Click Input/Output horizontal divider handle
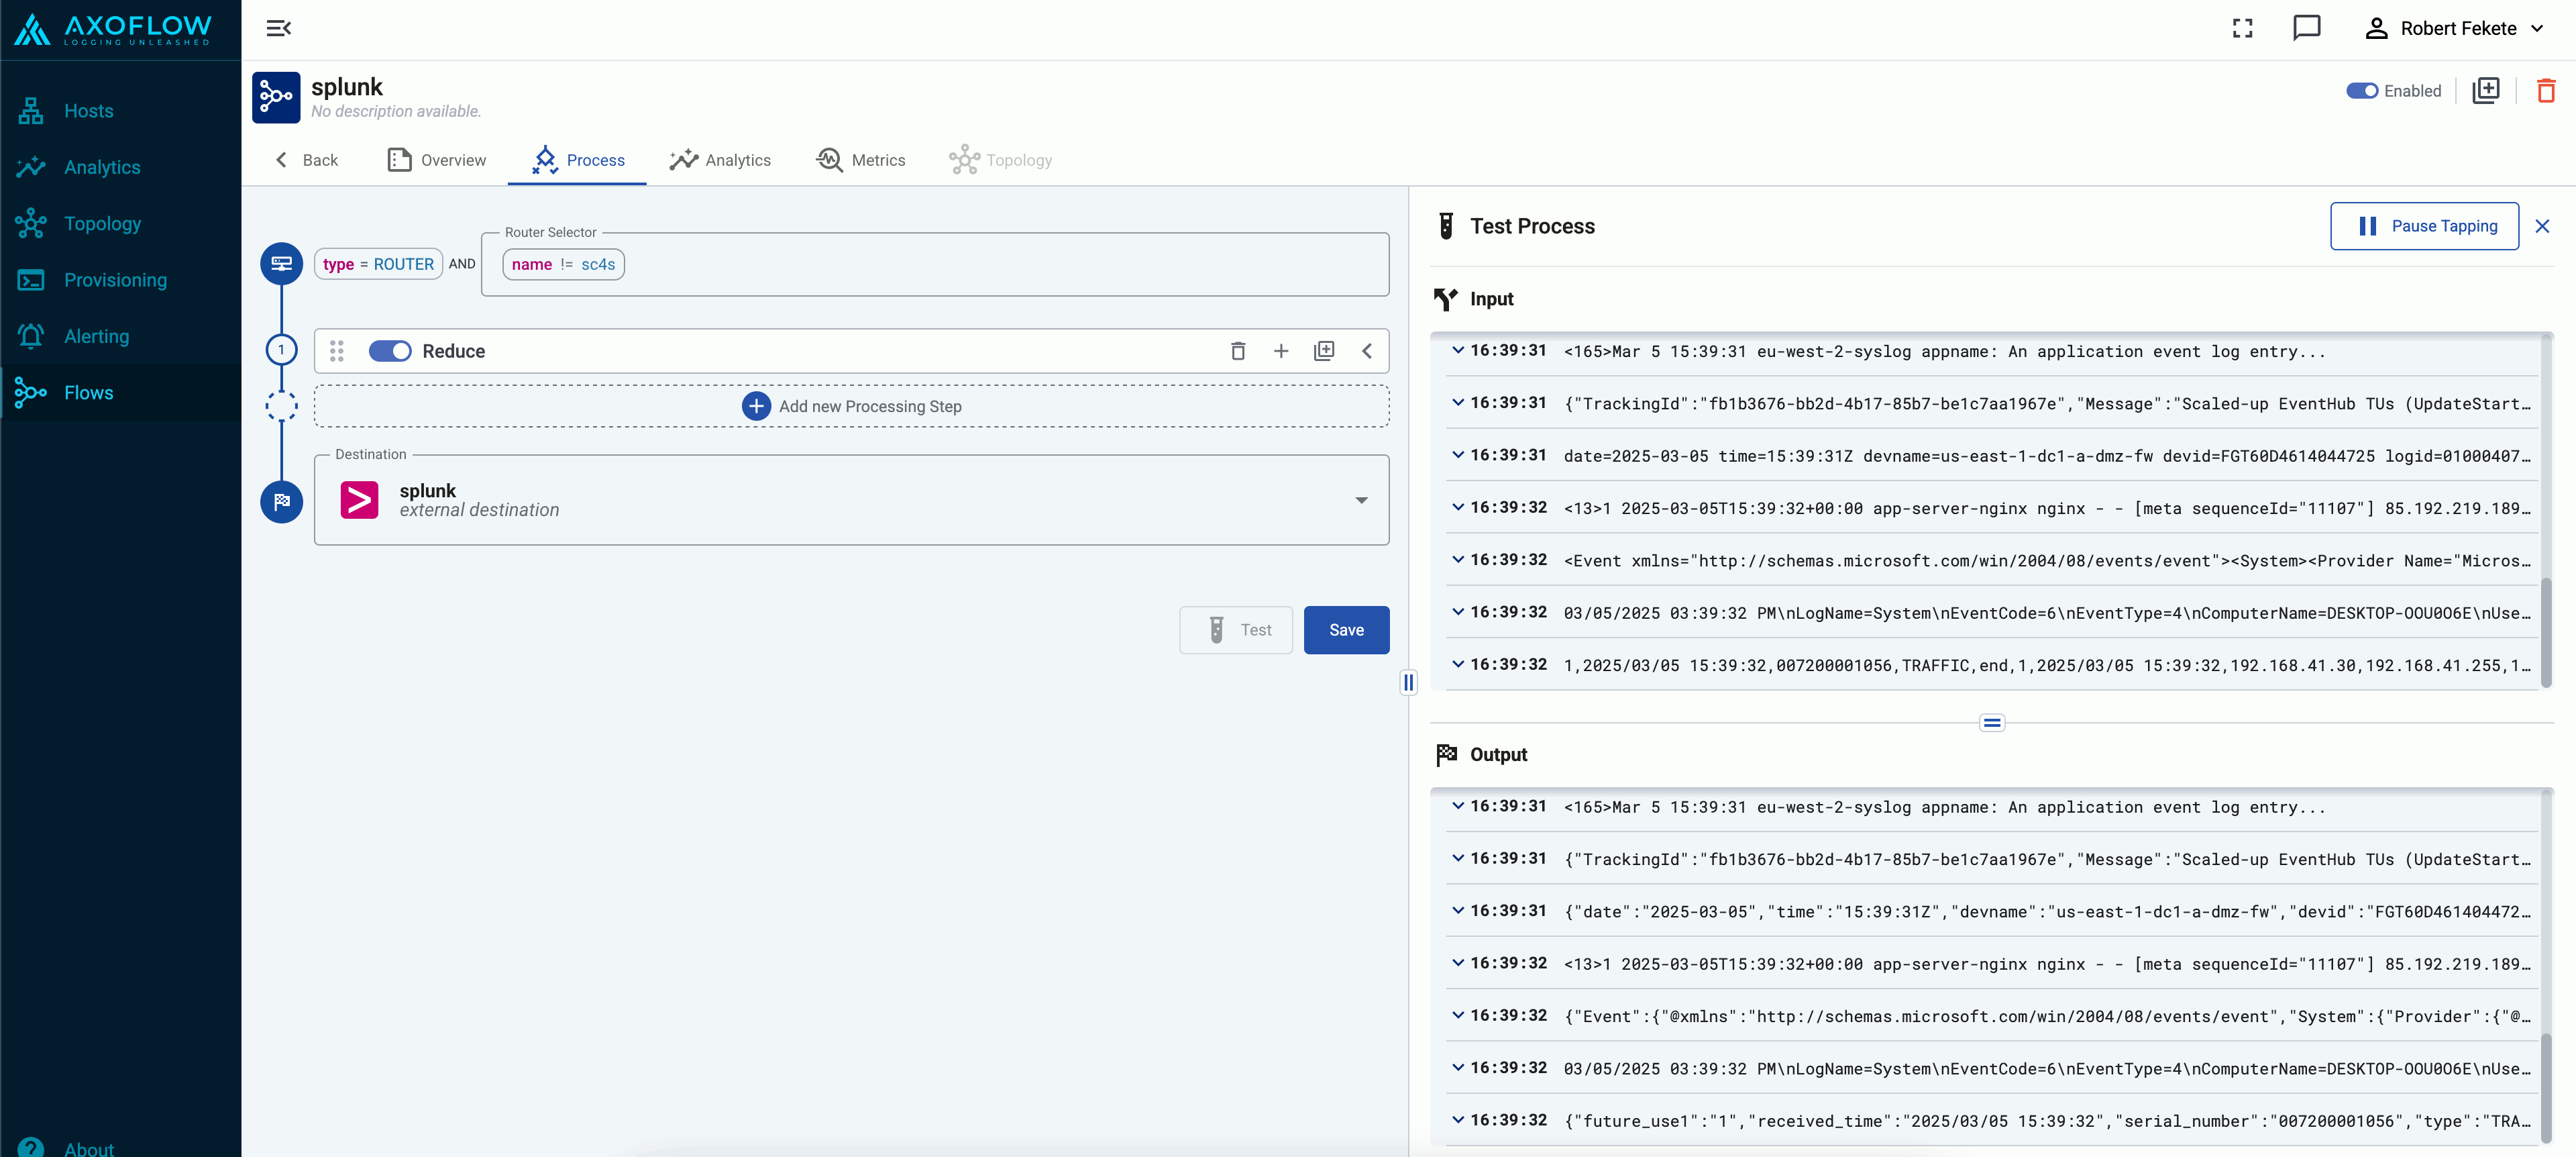 [x=1991, y=722]
